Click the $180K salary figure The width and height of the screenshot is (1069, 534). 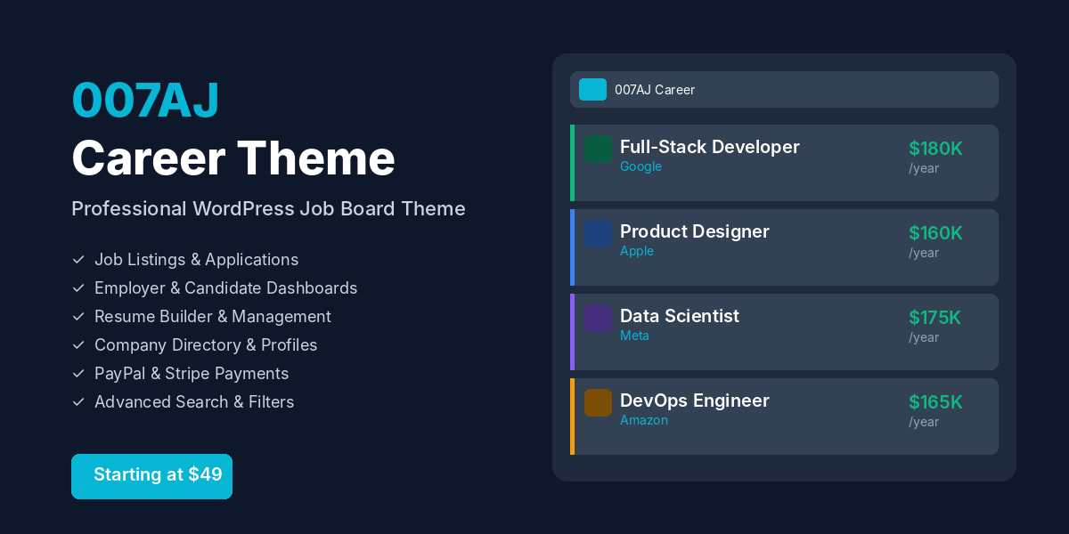pyautogui.click(x=935, y=149)
